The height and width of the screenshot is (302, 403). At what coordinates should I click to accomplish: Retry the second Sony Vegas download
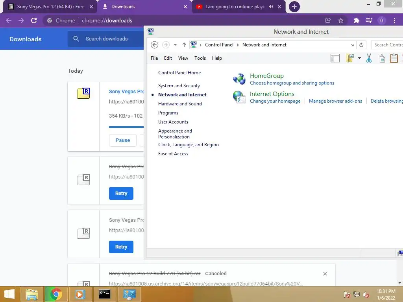point(121,193)
